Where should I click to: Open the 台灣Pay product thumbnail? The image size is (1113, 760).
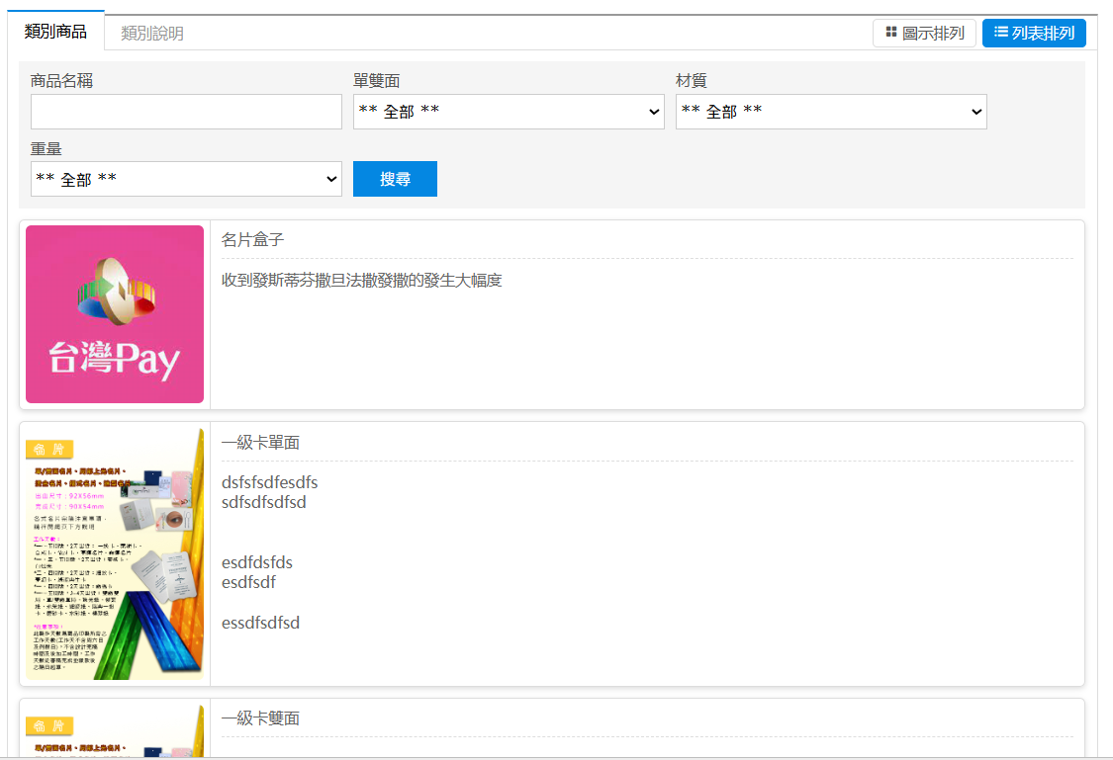tap(115, 314)
